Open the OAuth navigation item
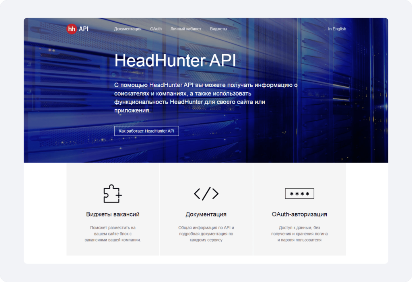The width and height of the screenshot is (412, 282). click(x=156, y=29)
